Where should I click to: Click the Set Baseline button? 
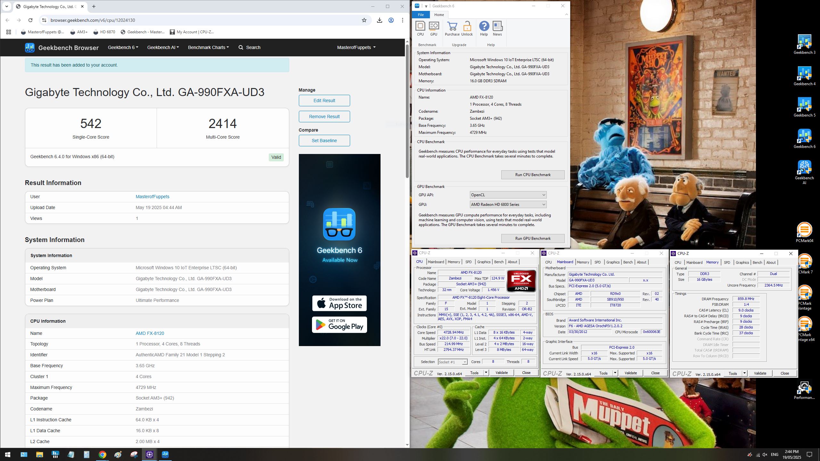pos(324,141)
